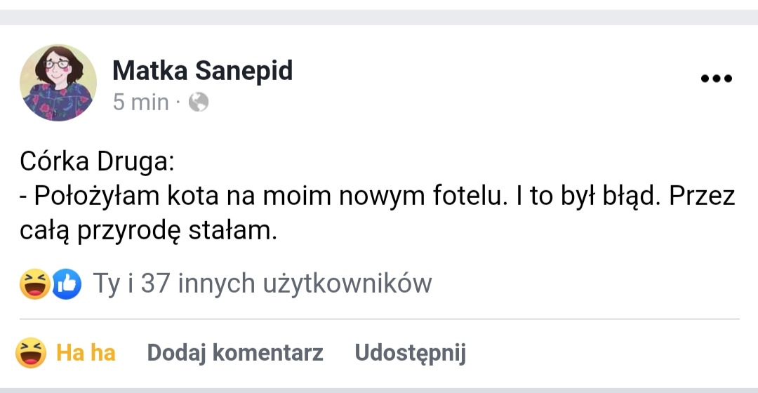Click the laughing emoji beside the Ha ha label
The image size is (758, 393).
pos(31,352)
